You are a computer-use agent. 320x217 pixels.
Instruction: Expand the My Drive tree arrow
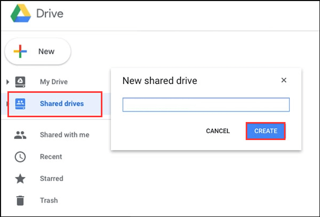8,82
